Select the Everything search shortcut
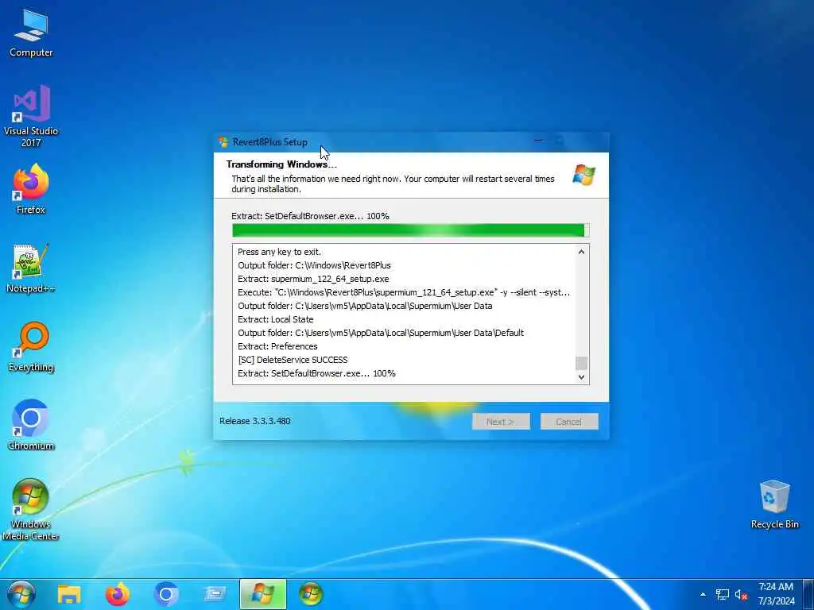 pyautogui.click(x=31, y=347)
